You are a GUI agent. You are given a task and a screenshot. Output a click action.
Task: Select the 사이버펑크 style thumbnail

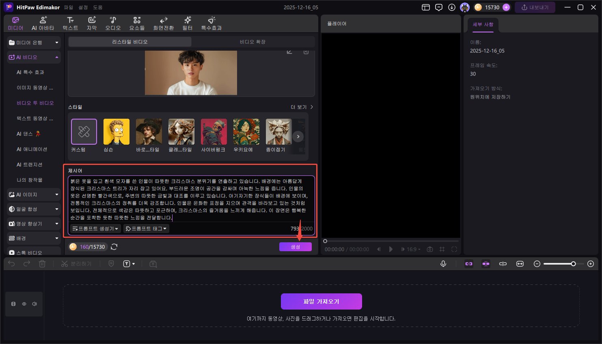(214, 132)
